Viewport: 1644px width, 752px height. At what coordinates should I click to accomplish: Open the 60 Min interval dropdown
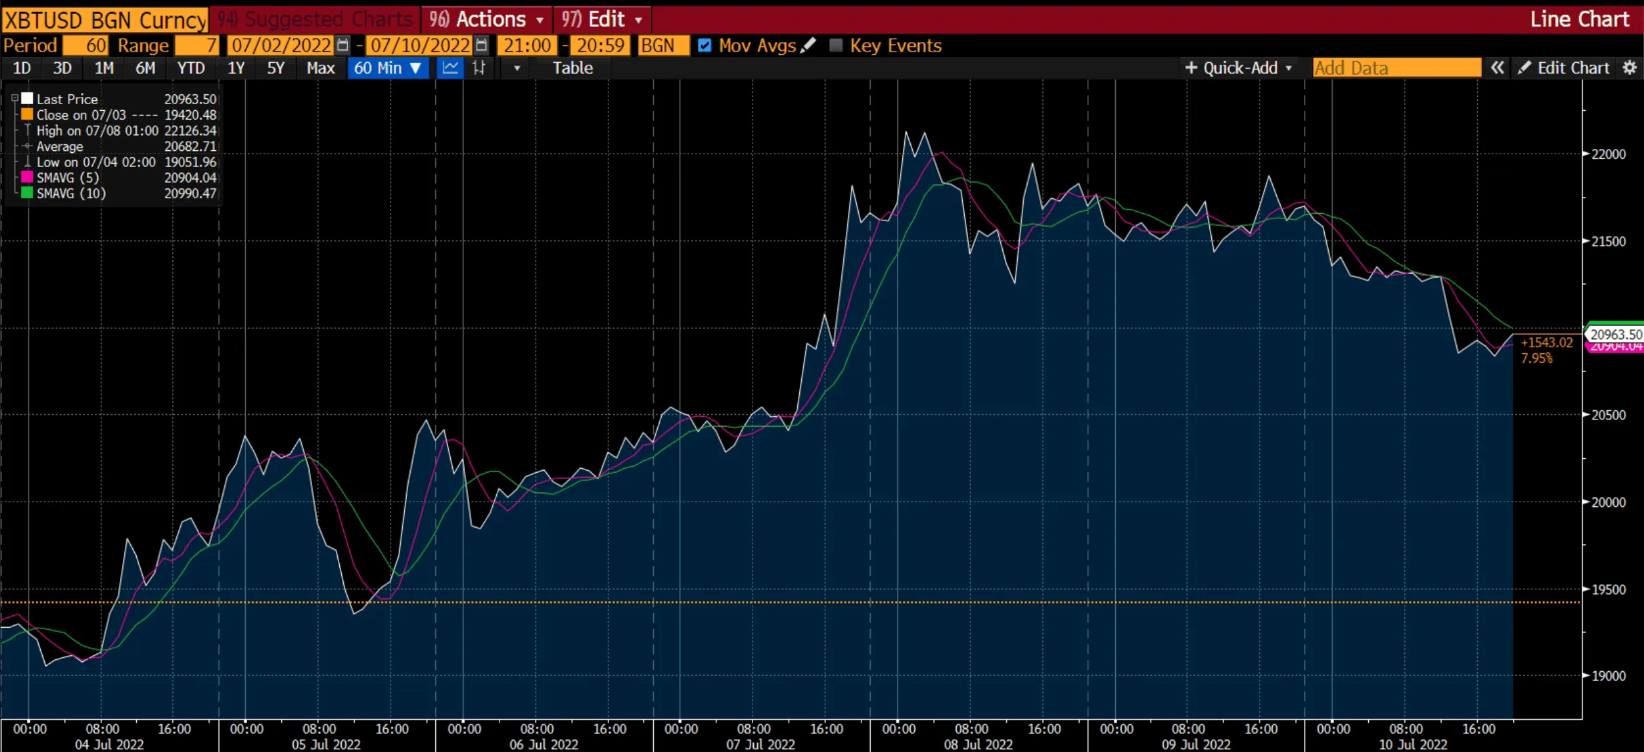point(388,67)
